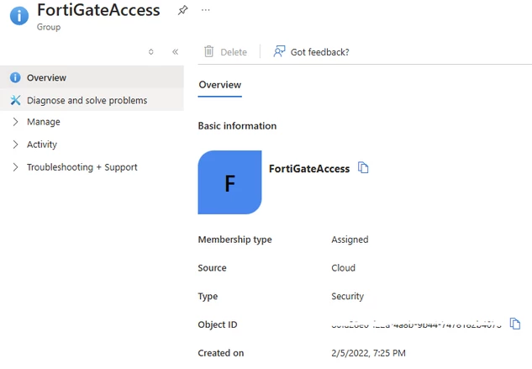The image size is (532, 369).
Task: Select the Troubleshooting + Support label
Action: [x=82, y=167]
